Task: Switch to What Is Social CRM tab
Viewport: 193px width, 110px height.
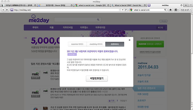Action: (128, 5)
